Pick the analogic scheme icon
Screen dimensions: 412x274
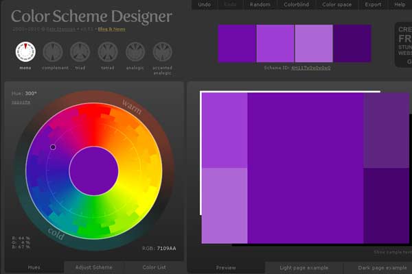coord(135,52)
